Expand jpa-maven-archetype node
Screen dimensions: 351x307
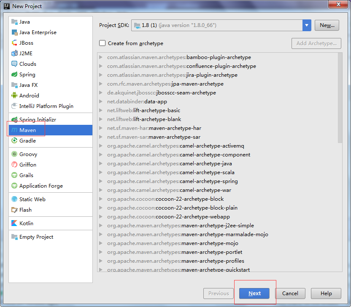pos(101,83)
